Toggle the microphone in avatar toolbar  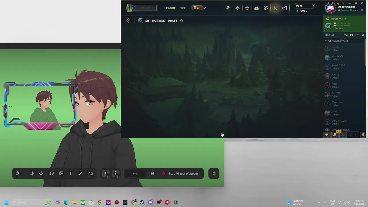[x=116, y=173]
